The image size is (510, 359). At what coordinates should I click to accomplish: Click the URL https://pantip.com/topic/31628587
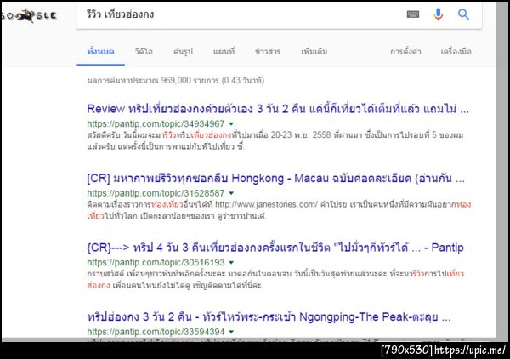tap(156, 193)
